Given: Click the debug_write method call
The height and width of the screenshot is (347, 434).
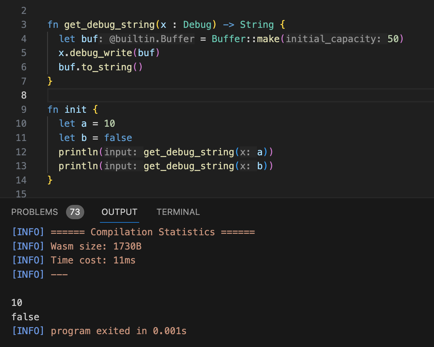Looking at the screenshot, I should [101, 53].
